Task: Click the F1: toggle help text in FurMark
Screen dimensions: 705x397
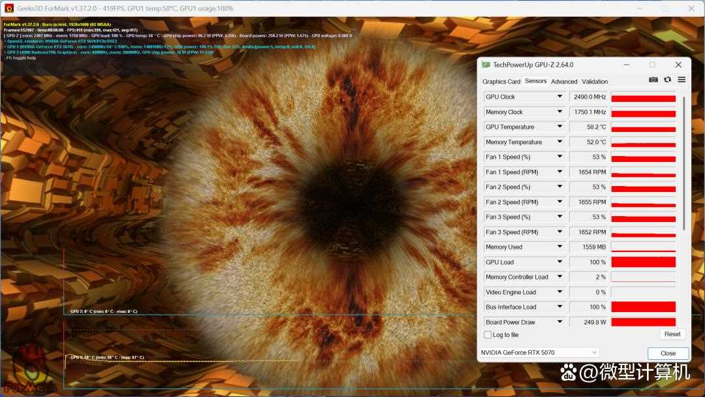Action: click(x=21, y=58)
